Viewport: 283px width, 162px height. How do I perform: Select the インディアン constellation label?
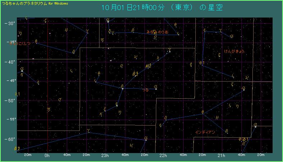tap(205, 132)
